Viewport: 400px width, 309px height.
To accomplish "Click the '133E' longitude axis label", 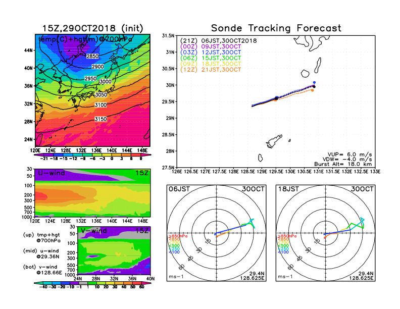I will pyautogui.click(x=375, y=172).
